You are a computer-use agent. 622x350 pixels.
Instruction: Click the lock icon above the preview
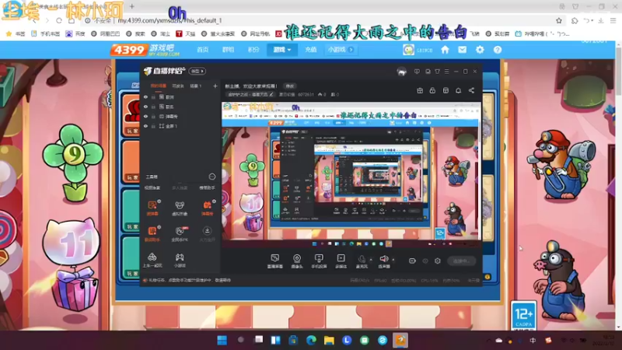pyautogui.click(x=432, y=90)
